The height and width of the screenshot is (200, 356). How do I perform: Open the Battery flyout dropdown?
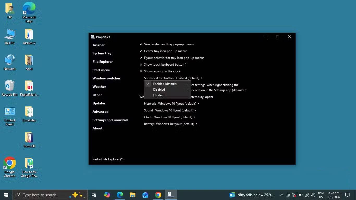tap(170, 124)
